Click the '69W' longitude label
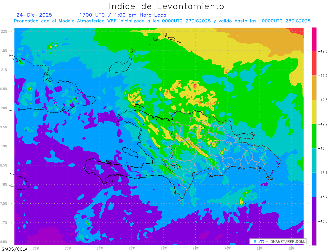The image size is (327, 252). coord(259,248)
